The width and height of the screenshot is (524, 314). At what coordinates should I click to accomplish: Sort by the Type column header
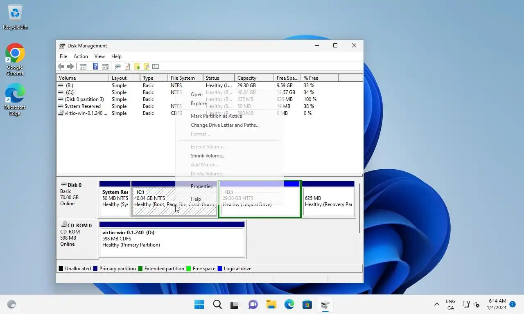coord(154,78)
